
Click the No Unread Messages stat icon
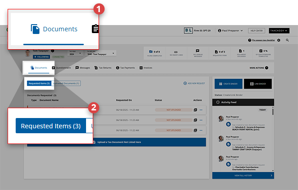pyautogui.click(x=198, y=51)
